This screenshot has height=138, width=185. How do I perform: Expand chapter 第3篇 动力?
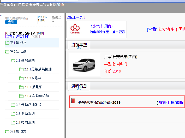pos(18,131)
